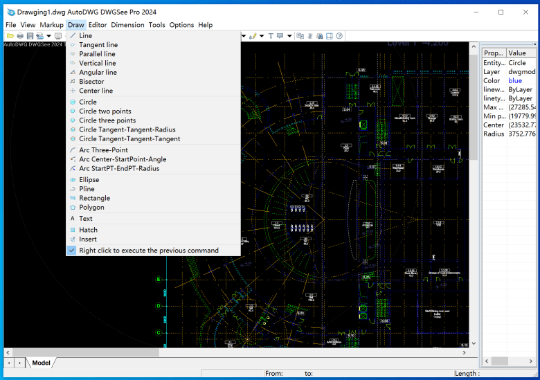Image resolution: width=540 pixels, height=380 pixels.
Task: Click the next layout tab arrow
Action: pyautogui.click(x=19, y=363)
